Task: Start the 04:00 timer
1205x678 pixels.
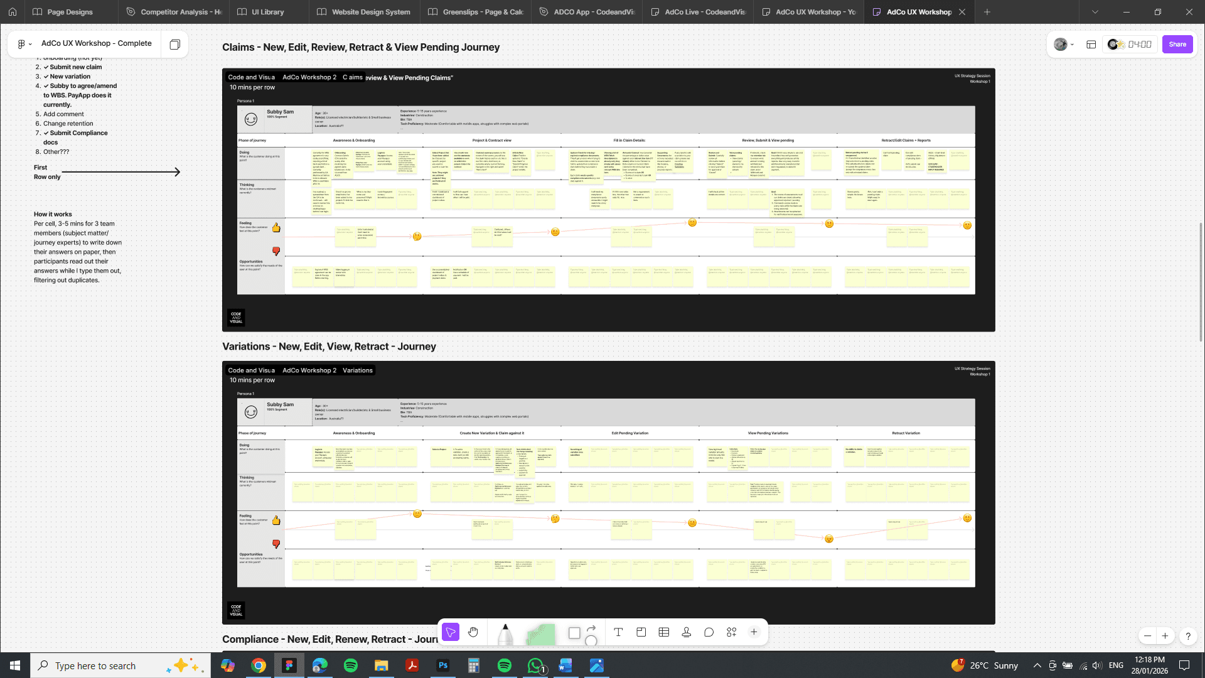Action: [1140, 44]
